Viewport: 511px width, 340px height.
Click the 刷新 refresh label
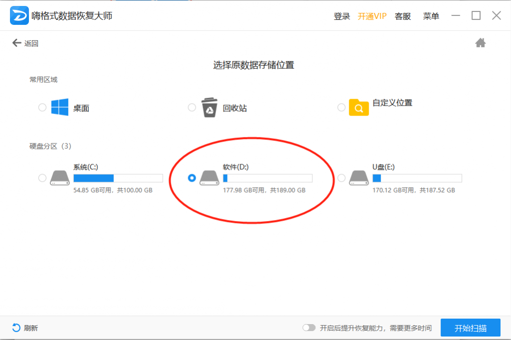click(31, 328)
